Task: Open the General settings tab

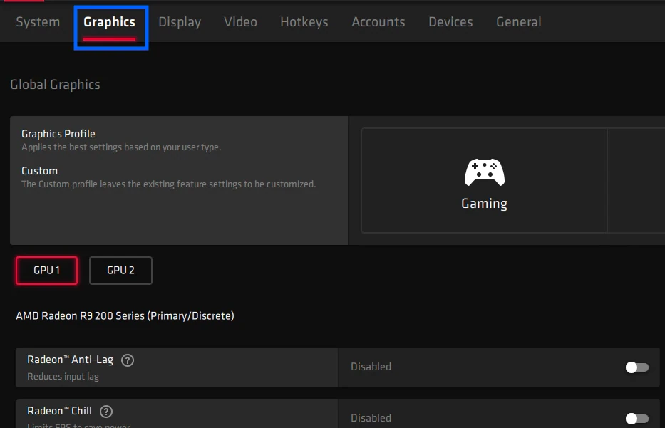Action: [518, 22]
